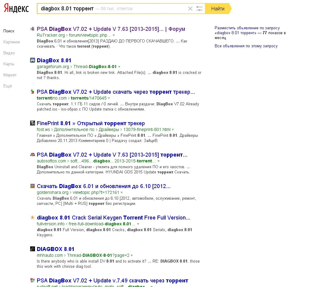Open diagbox 8.01 Crack Serial Keygen link
324x287 pixels.
point(114,218)
